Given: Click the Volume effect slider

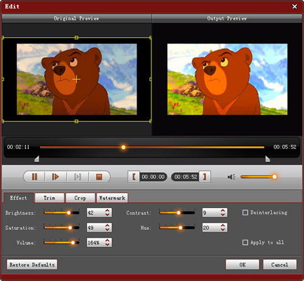Looking at the screenshot, I should point(61,243).
